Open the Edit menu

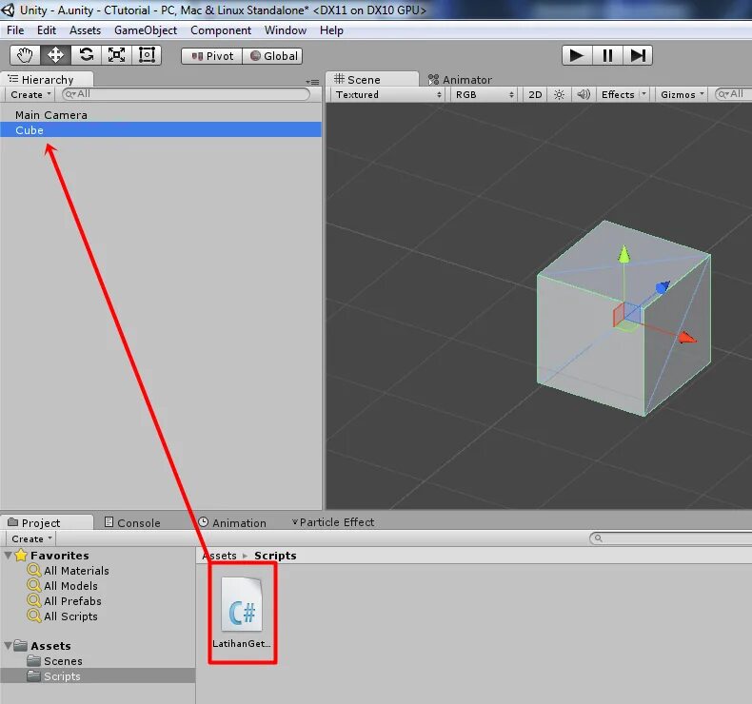click(x=47, y=30)
